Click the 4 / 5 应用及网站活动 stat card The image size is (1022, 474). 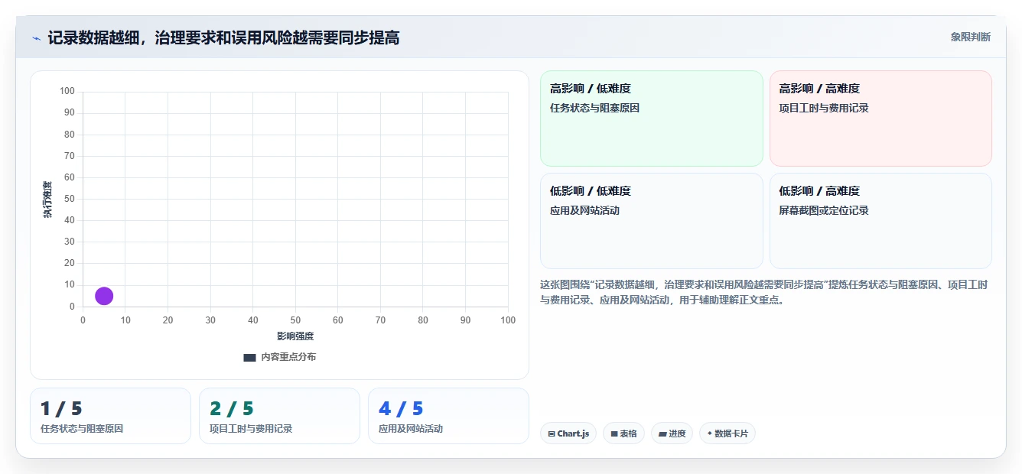click(x=448, y=416)
